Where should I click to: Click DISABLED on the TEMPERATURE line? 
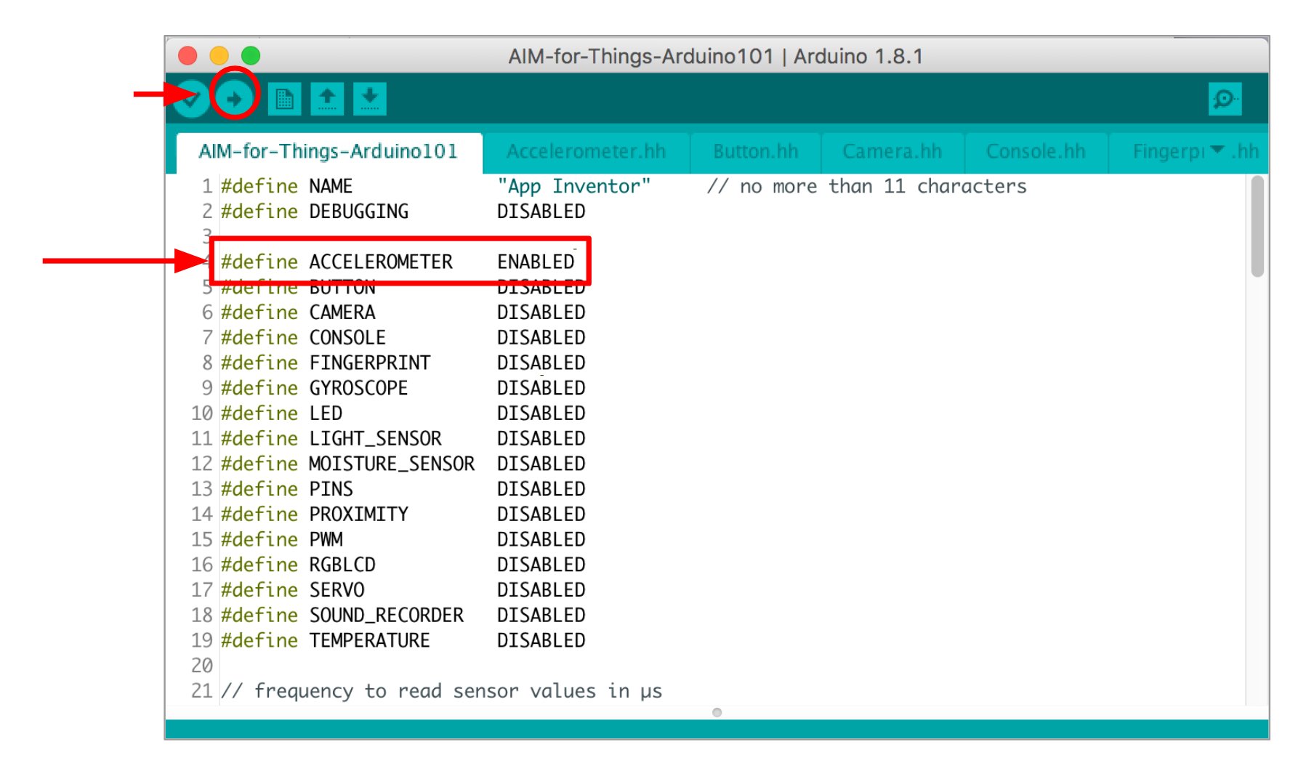541,641
